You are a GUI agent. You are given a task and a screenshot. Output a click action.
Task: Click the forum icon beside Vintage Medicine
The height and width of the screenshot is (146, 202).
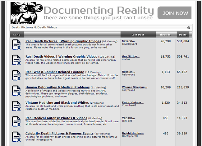pos(16,106)
